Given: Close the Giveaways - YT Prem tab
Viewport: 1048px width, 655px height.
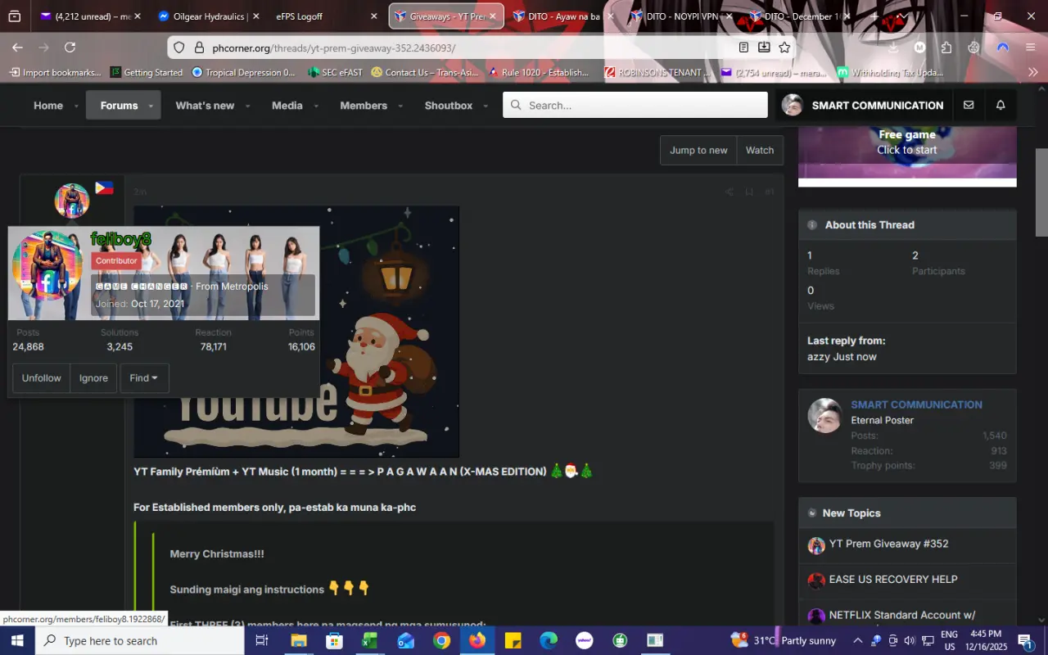Looking at the screenshot, I should 493,16.
